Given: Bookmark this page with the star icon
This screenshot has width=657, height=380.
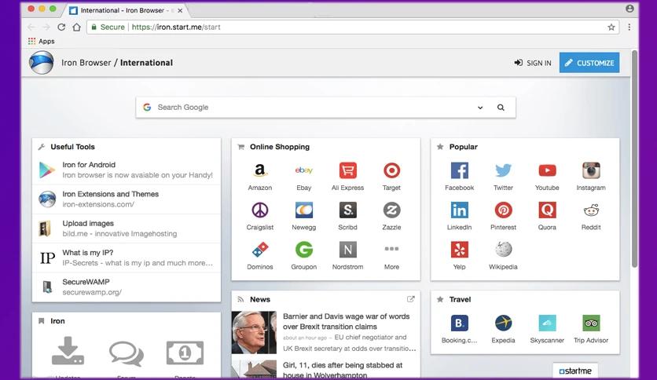Looking at the screenshot, I should coord(611,27).
